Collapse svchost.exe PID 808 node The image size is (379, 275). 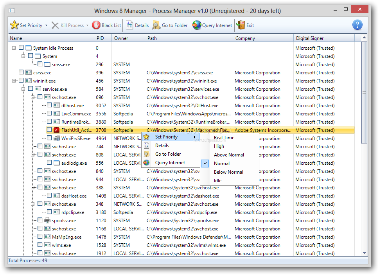(32, 155)
